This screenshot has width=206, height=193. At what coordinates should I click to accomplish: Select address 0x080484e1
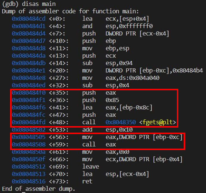29,70
